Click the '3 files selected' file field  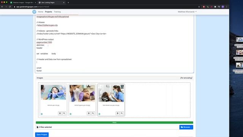point(107,127)
